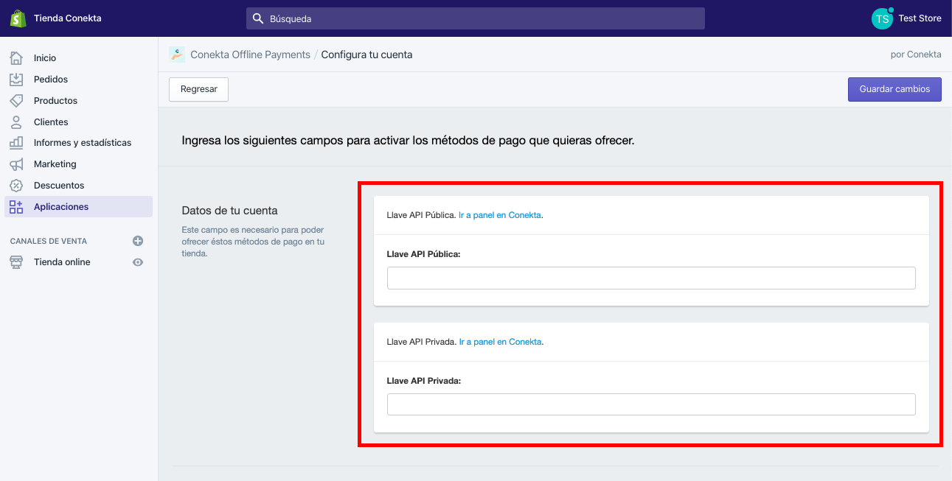The width and height of the screenshot is (952, 481).
Task: Click the Marketing megaphone icon
Action: pos(16,164)
